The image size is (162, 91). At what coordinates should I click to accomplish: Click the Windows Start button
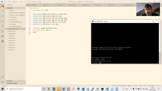click(x=3, y=89)
